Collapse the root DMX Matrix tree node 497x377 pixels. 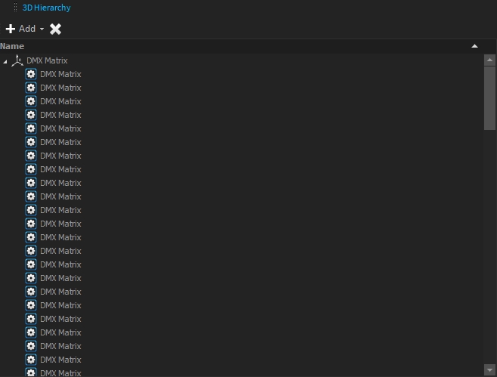pyautogui.click(x=5, y=61)
